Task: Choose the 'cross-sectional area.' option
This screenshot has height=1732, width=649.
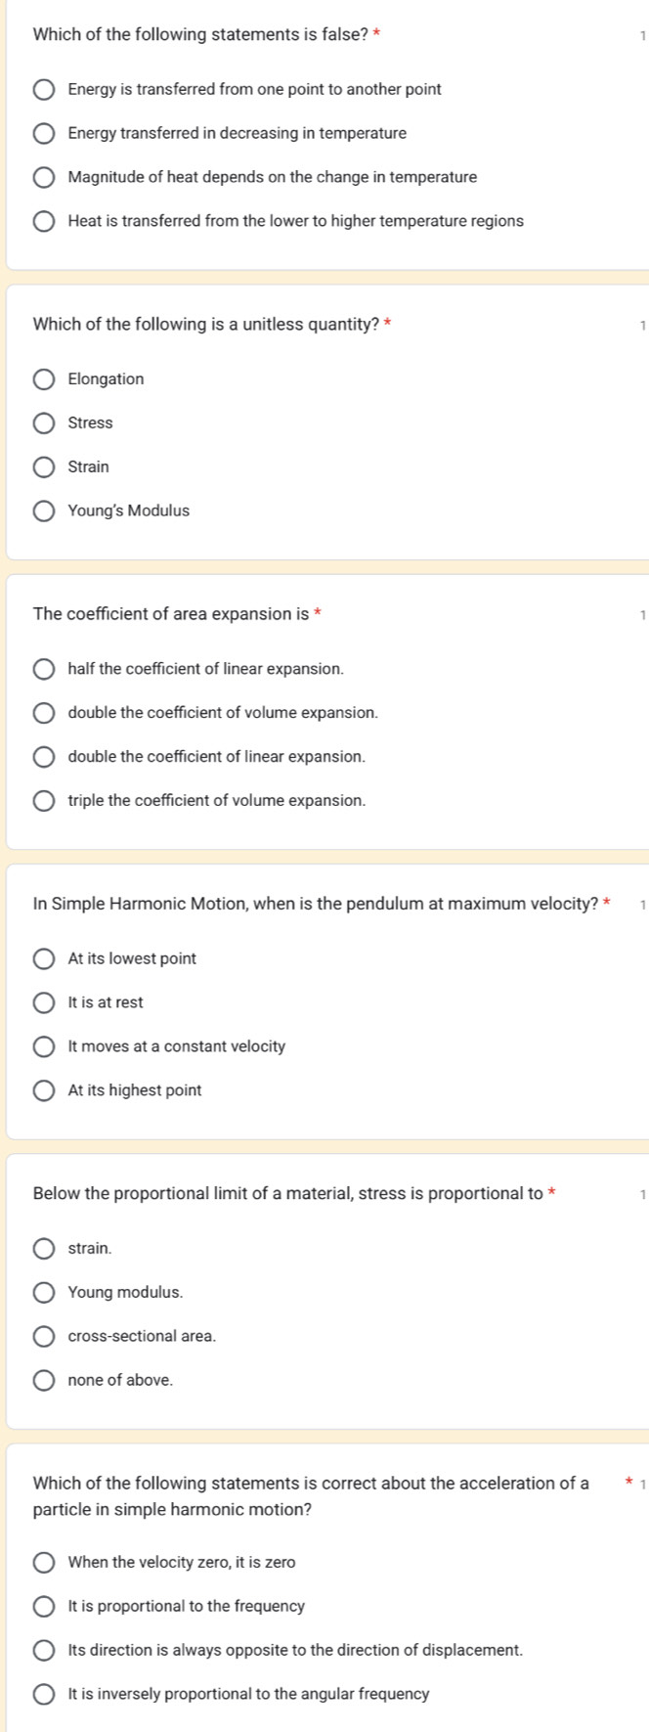Action: [x=45, y=1337]
